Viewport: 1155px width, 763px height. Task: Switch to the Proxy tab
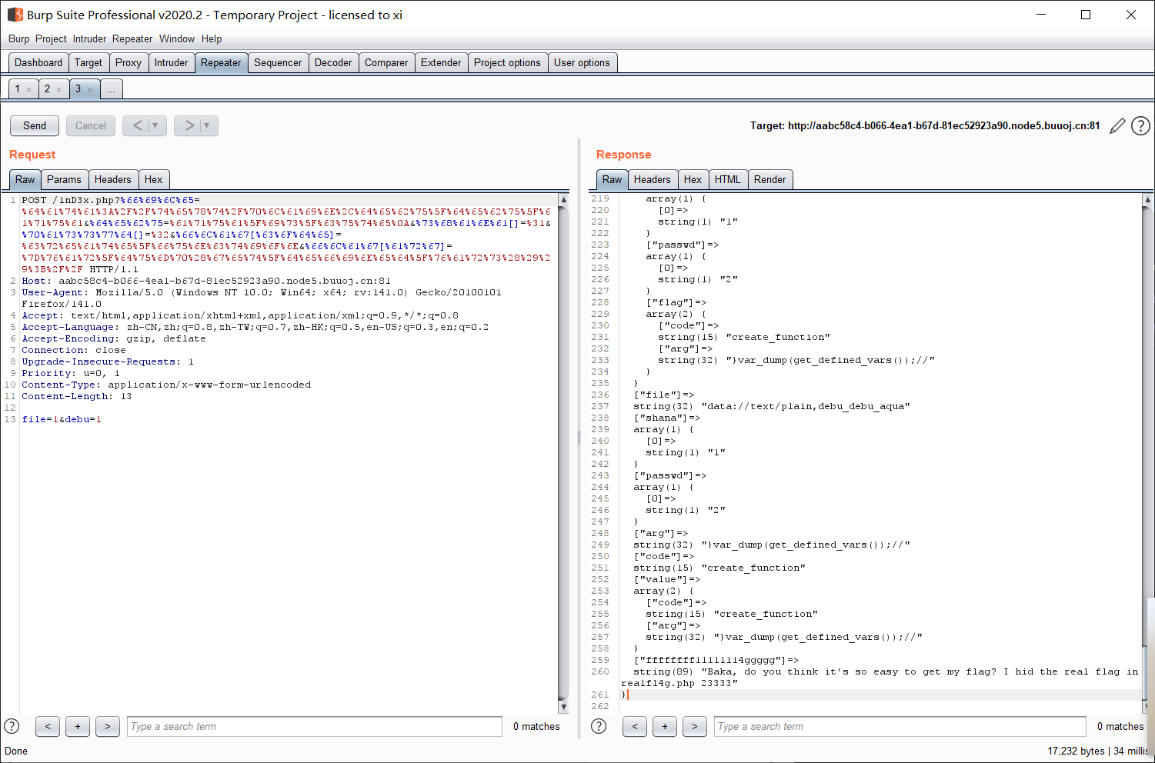pos(129,63)
